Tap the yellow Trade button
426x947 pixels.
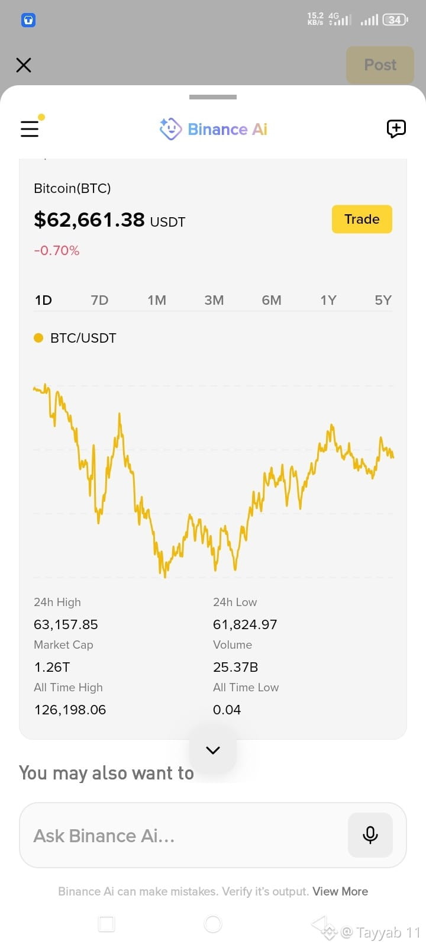coord(362,219)
